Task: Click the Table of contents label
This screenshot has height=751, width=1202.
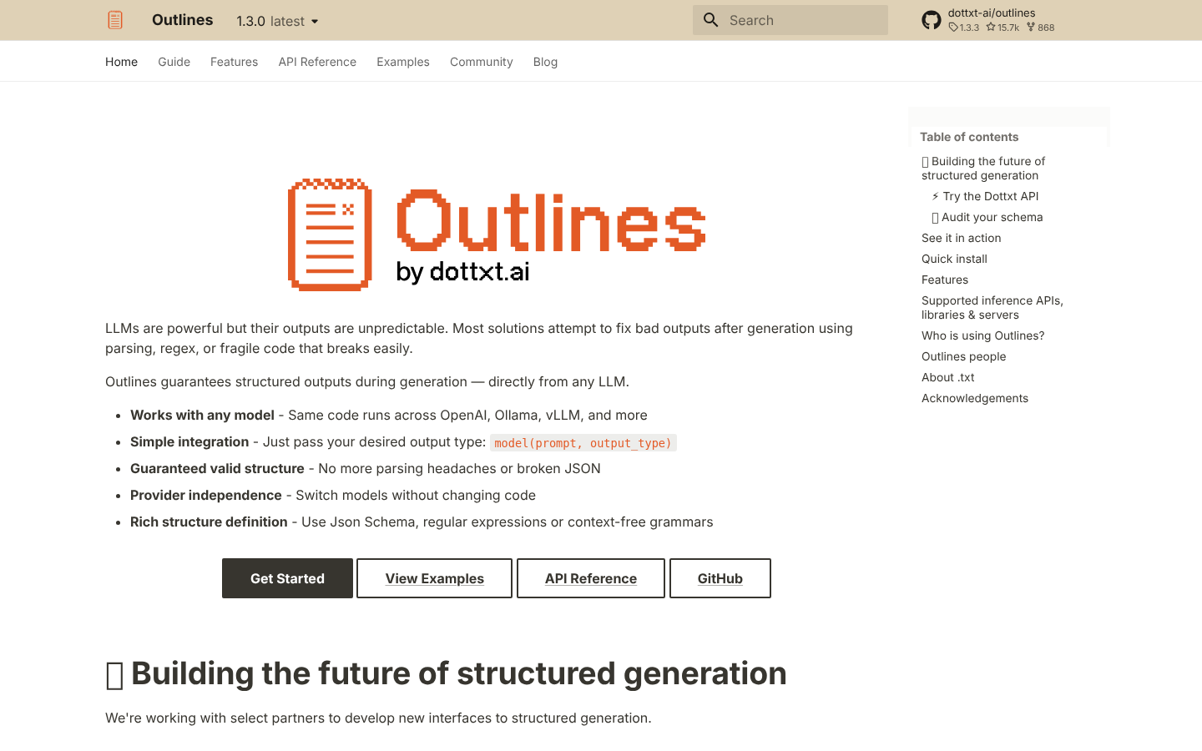Action: [x=969, y=137]
